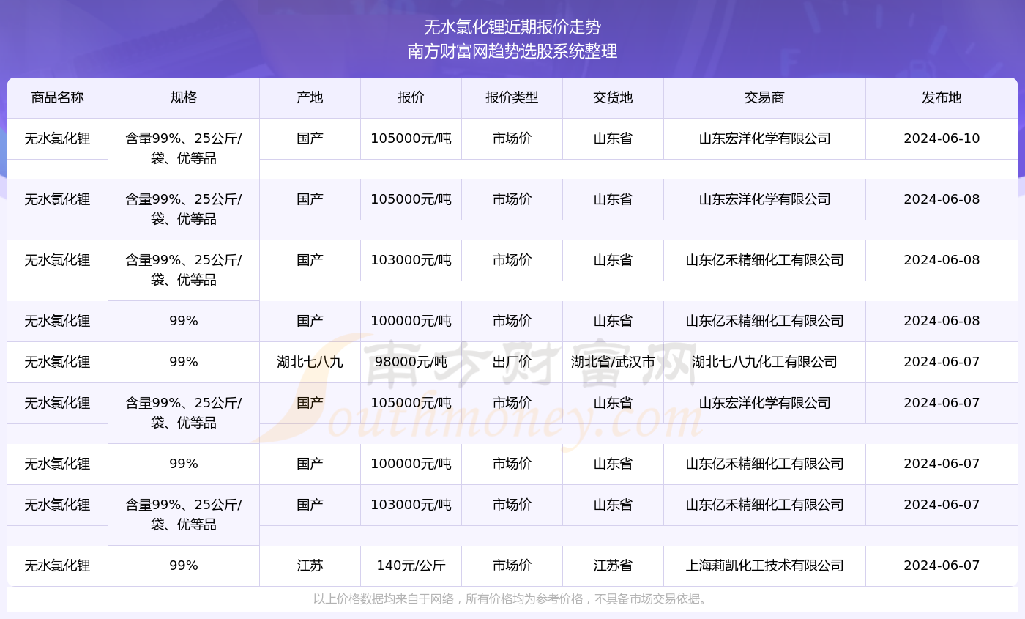Screen dimensions: 1025x619
Task: Select the 报价 column header
Action: coord(411,98)
